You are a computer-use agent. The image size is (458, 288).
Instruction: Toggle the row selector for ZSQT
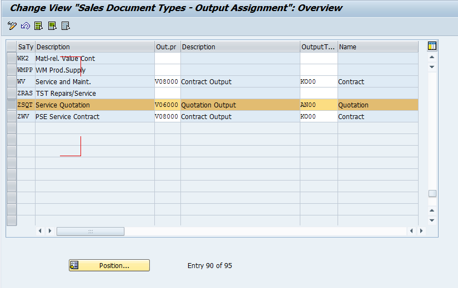[12, 105]
